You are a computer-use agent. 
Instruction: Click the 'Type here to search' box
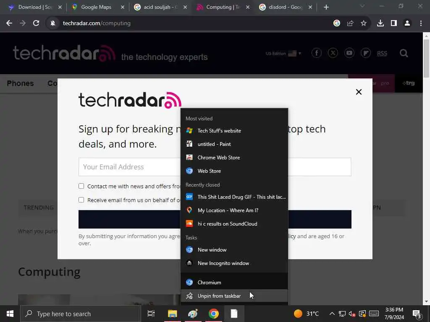(81, 314)
